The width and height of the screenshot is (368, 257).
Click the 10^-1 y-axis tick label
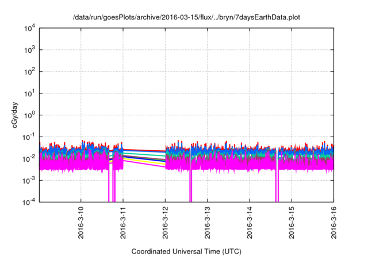(x=29, y=137)
